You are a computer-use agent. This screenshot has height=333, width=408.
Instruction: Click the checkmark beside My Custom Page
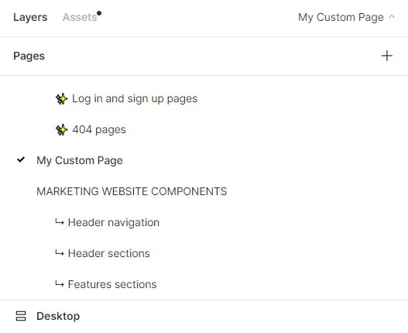point(21,160)
